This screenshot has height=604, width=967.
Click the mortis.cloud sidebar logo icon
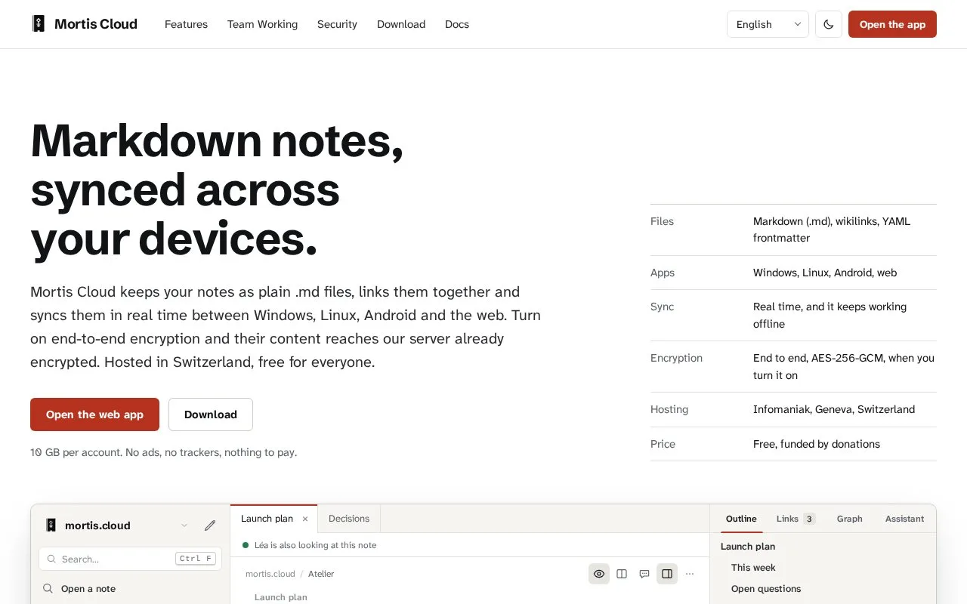click(x=51, y=525)
